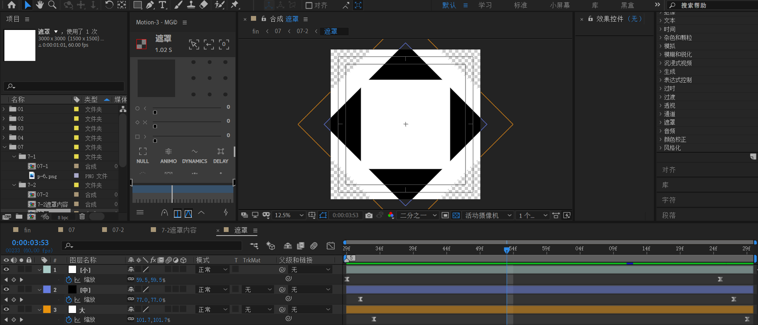The height and width of the screenshot is (325, 758).
Task: Select the 学习 workspace
Action: click(x=485, y=5)
